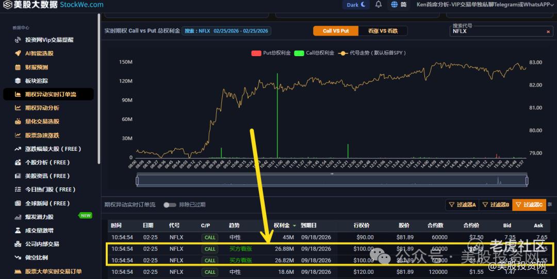
Task: Open the language globe selector
Action: pos(395,5)
